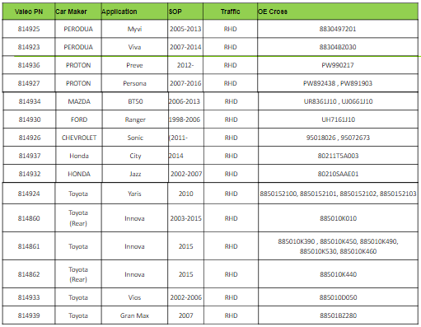Image resolution: width=421 pixels, height=327 pixels.
Task: Select the Gran Max cell
Action: [x=134, y=315]
